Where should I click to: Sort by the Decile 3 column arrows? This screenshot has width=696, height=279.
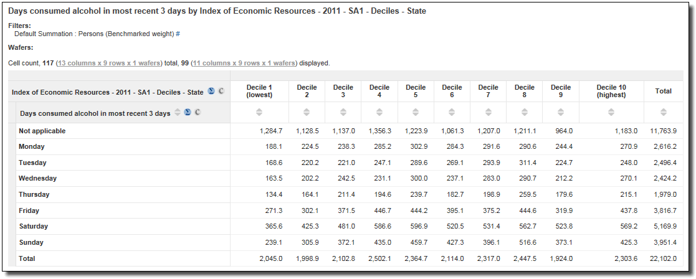(343, 113)
